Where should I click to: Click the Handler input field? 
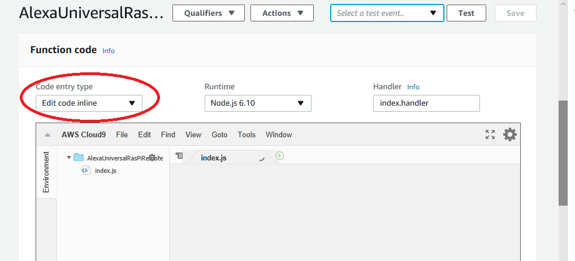point(426,103)
